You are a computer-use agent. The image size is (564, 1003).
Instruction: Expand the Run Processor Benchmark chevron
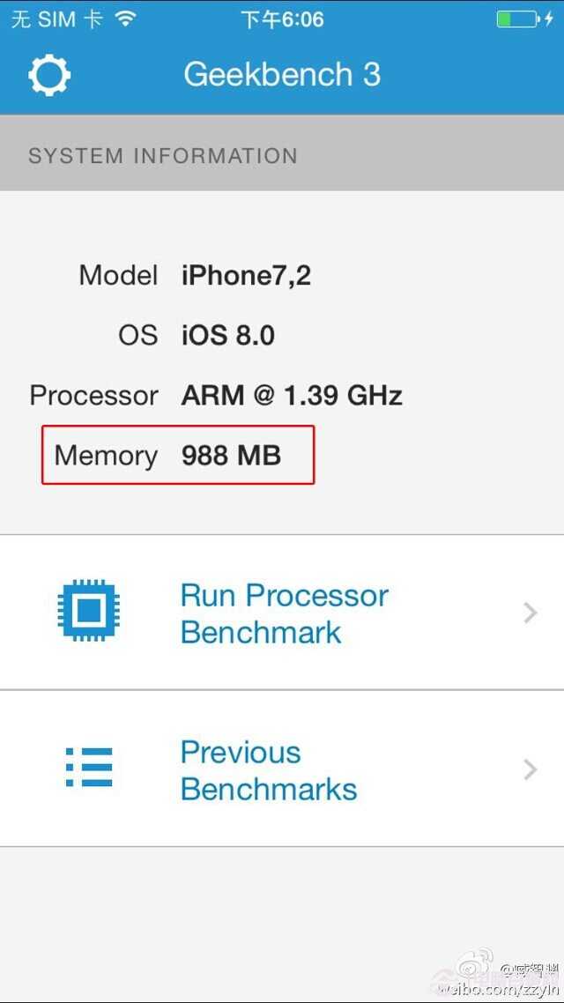coord(530,613)
